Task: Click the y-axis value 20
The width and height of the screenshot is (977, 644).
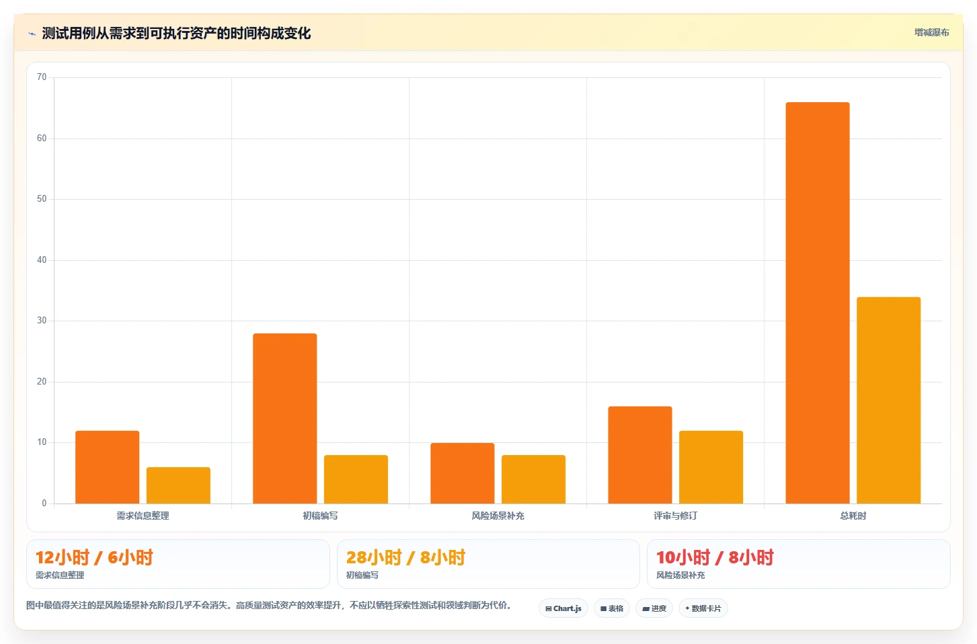Action: click(42, 382)
